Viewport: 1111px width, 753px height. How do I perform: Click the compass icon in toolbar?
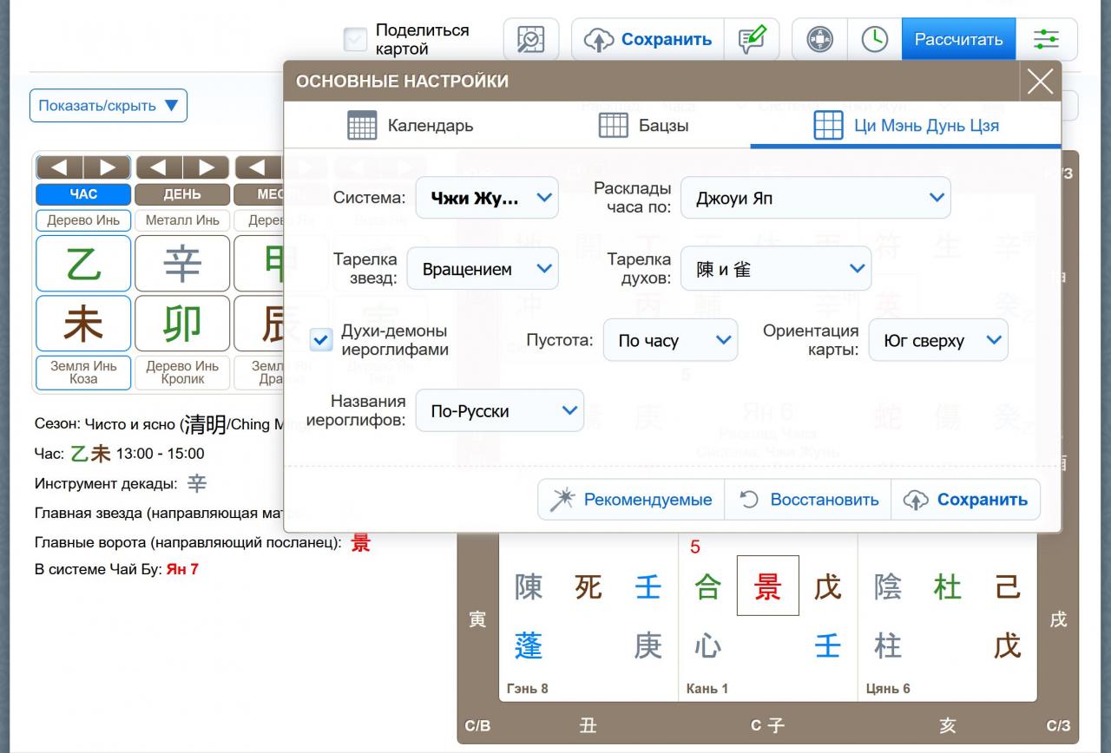(x=819, y=40)
